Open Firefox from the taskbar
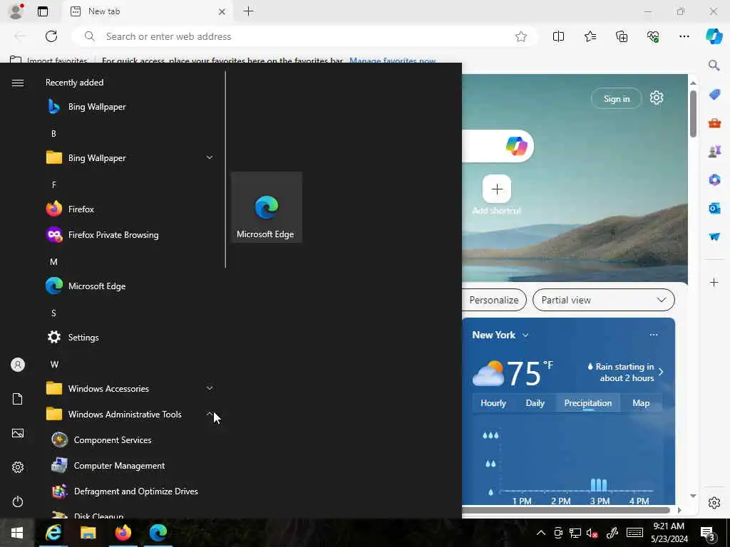This screenshot has width=730, height=547. [123, 533]
